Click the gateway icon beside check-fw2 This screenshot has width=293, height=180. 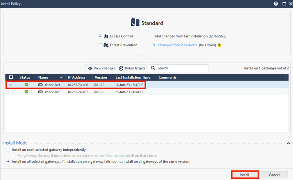click(x=40, y=92)
